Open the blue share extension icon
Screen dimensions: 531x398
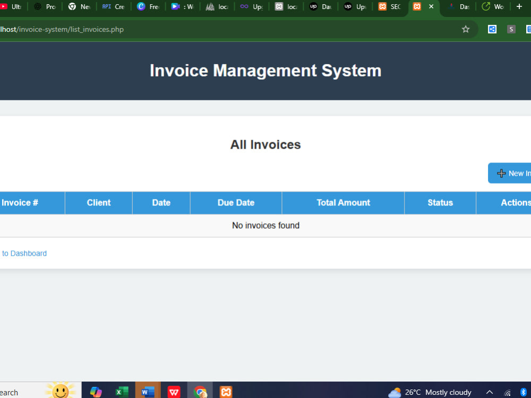(492, 29)
